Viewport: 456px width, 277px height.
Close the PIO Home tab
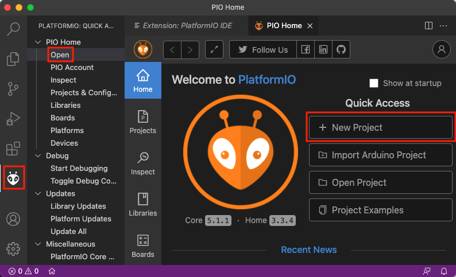pyautogui.click(x=310, y=26)
